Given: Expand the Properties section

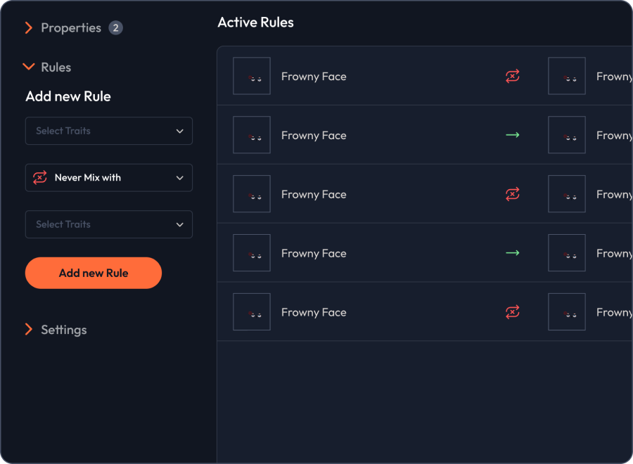Looking at the screenshot, I should pyautogui.click(x=29, y=28).
